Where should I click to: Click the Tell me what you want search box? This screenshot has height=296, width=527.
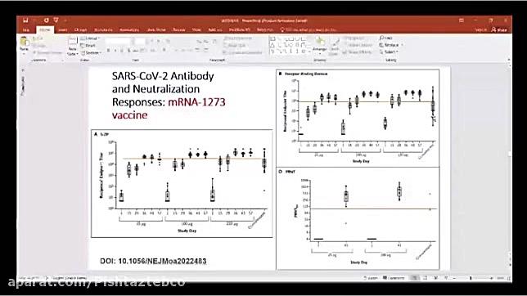(x=309, y=30)
